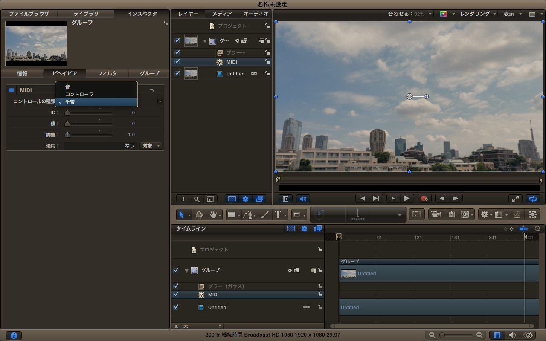Click the search icon in the Layers panel

(197, 199)
